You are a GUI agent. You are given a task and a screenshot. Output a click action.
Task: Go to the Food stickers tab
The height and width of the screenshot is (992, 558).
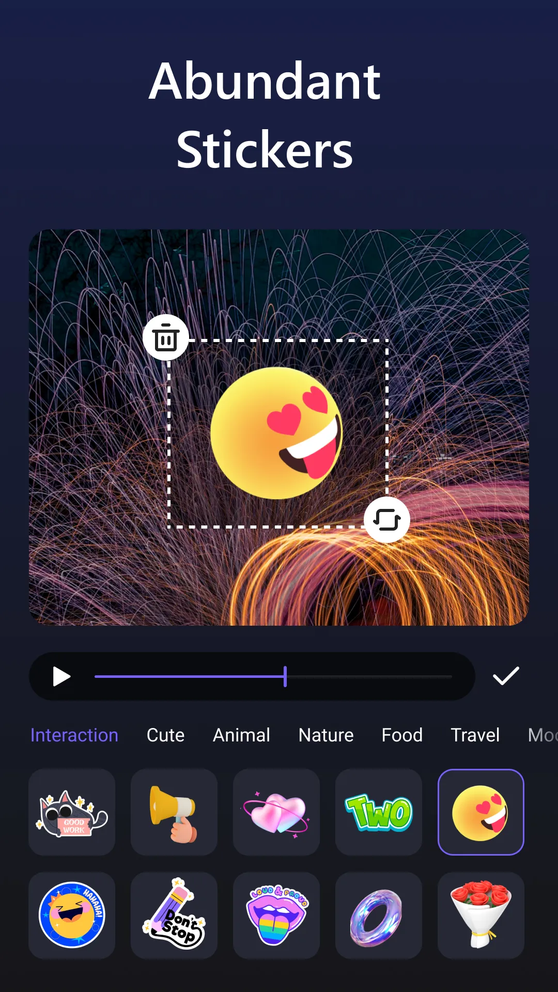[x=402, y=735]
